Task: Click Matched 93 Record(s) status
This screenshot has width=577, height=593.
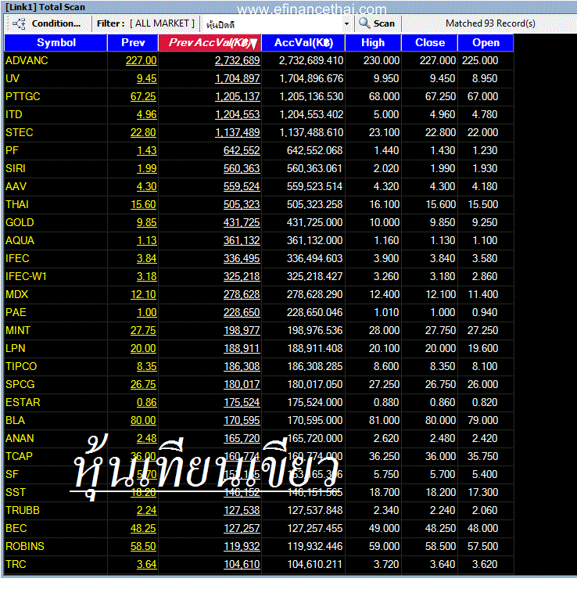Action: (x=490, y=23)
